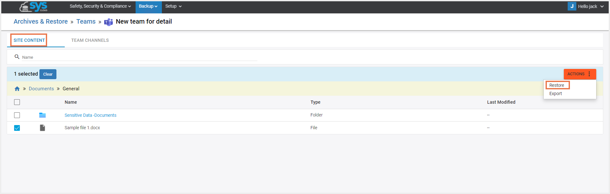Screen dimensions: 610x194
Task: Open the Sensitive Data -Documents folder link
Action: (90, 115)
